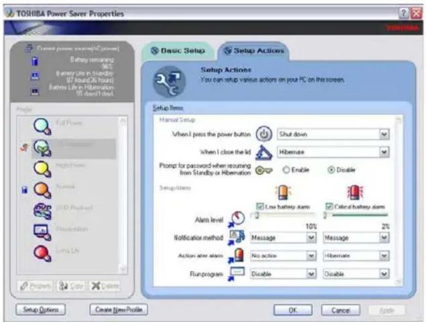Open the close the lid action dropdown
The image size is (426, 322).
pos(333,152)
